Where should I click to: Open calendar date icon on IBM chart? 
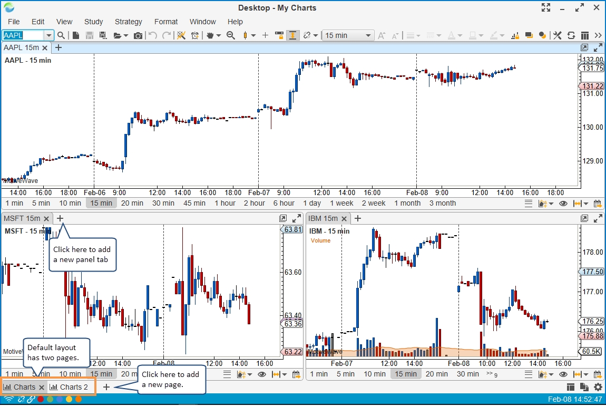[x=598, y=374]
